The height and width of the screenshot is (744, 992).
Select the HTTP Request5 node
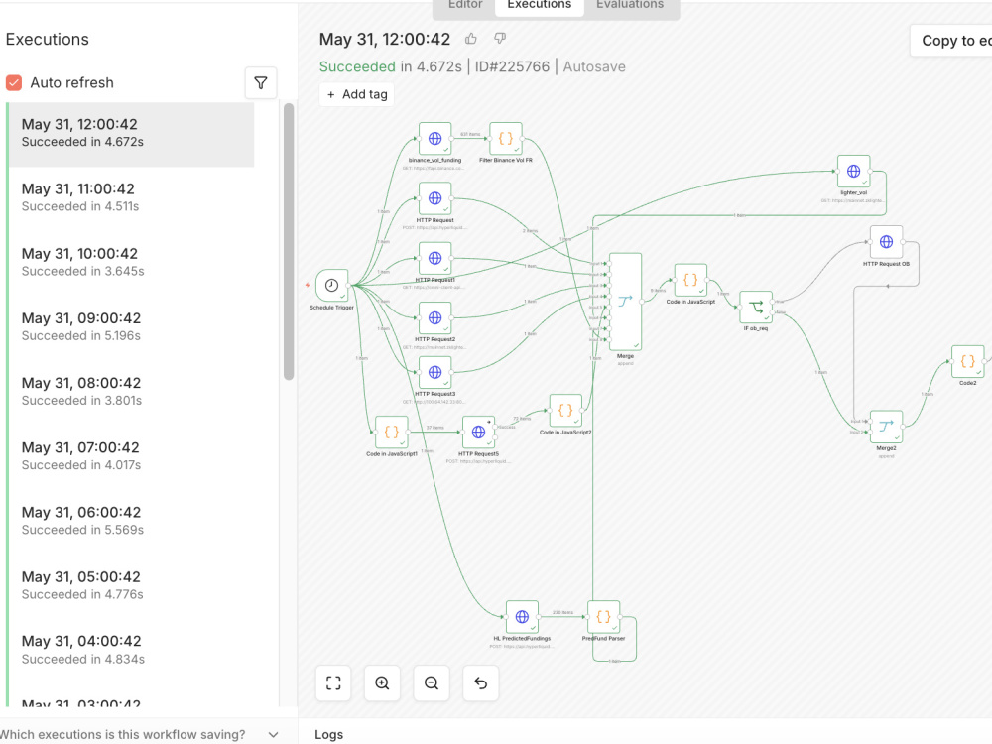478,433
